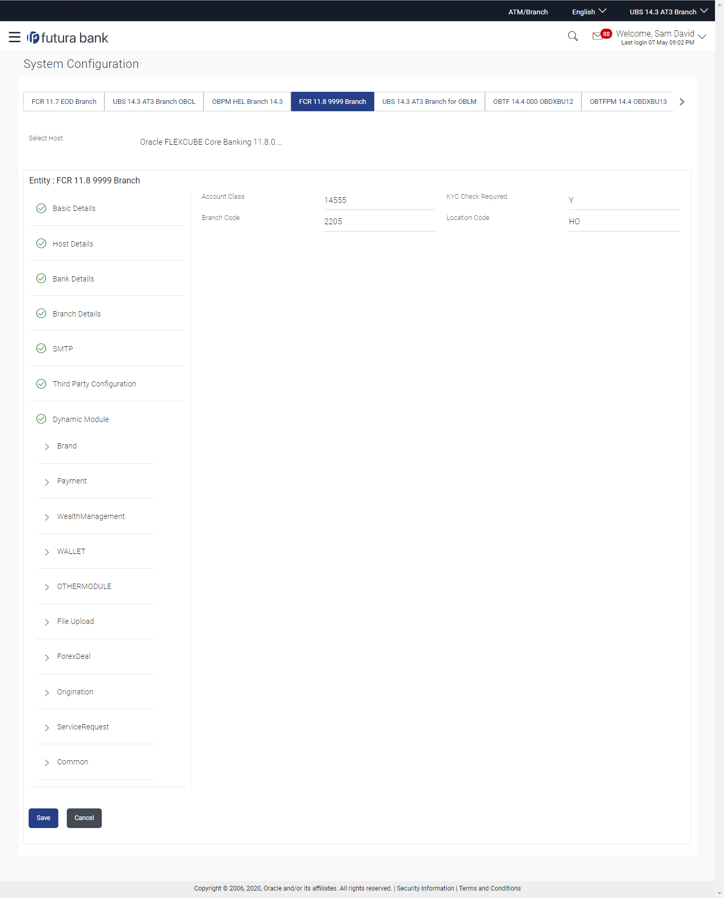
Task: Switch to the OBTFPM 14.4 OBDXBU13 tab
Action: point(628,101)
